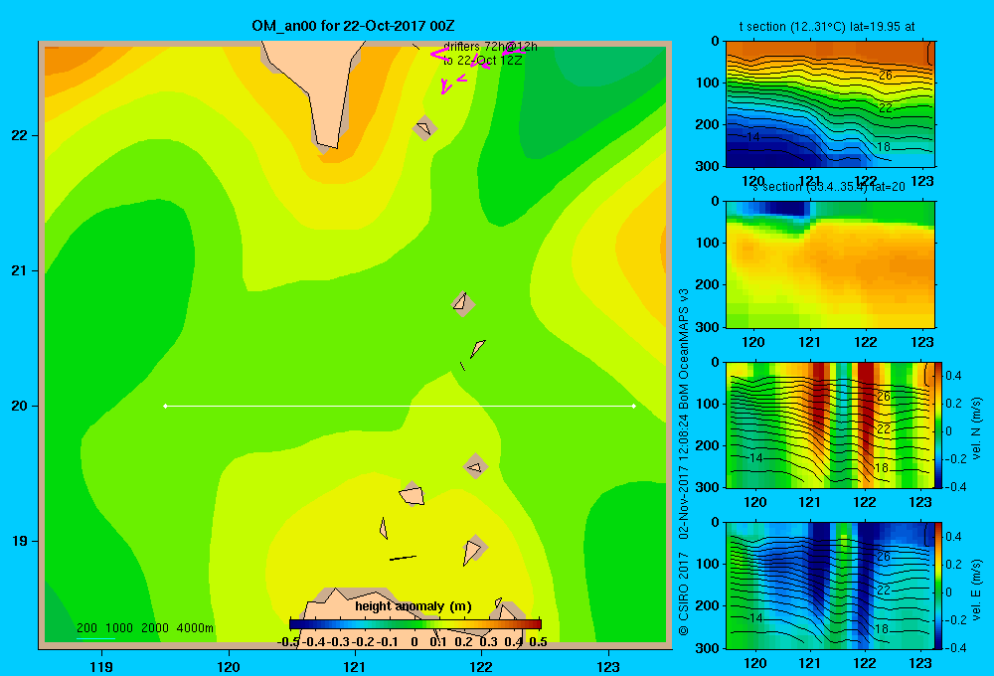994x676 pixels.
Task: Click the small island just east of Taiwan's southern tip
Action: (x=424, y=128)
